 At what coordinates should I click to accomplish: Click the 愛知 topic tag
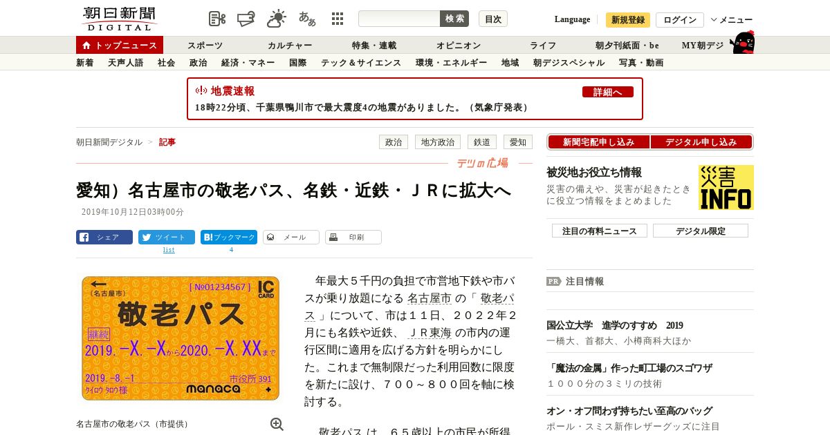point(518,142)
